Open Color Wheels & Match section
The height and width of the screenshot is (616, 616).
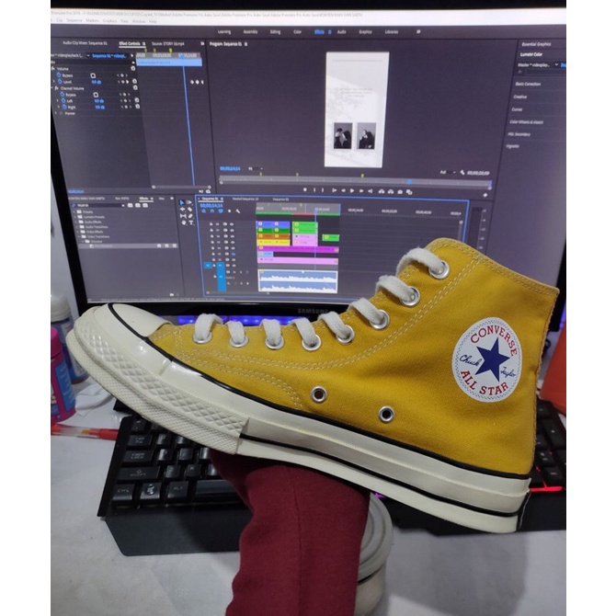(x=526, y=122)
